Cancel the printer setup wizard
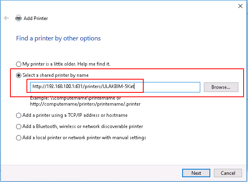The height and width of the screenshot is (182, 248). (228, 173)
